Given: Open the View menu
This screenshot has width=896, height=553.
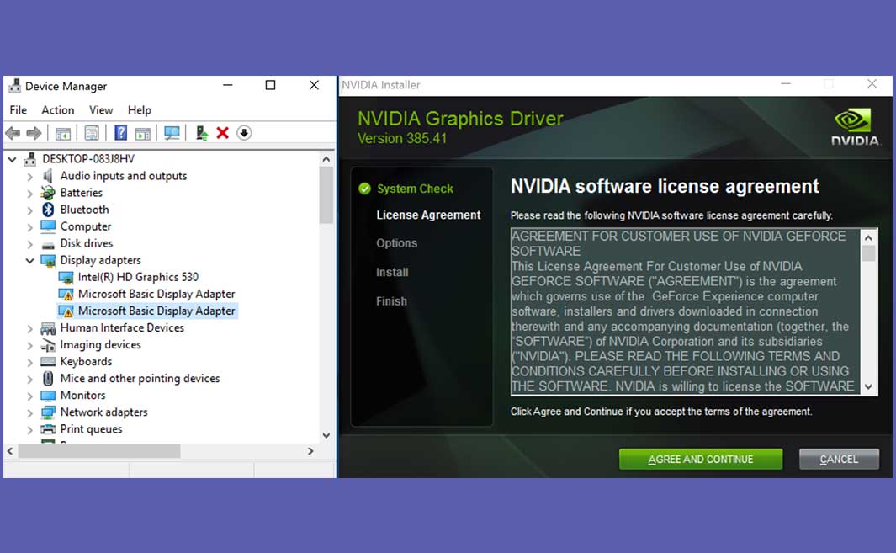Looking at the screenshot, I should click(x=100, y=109).
